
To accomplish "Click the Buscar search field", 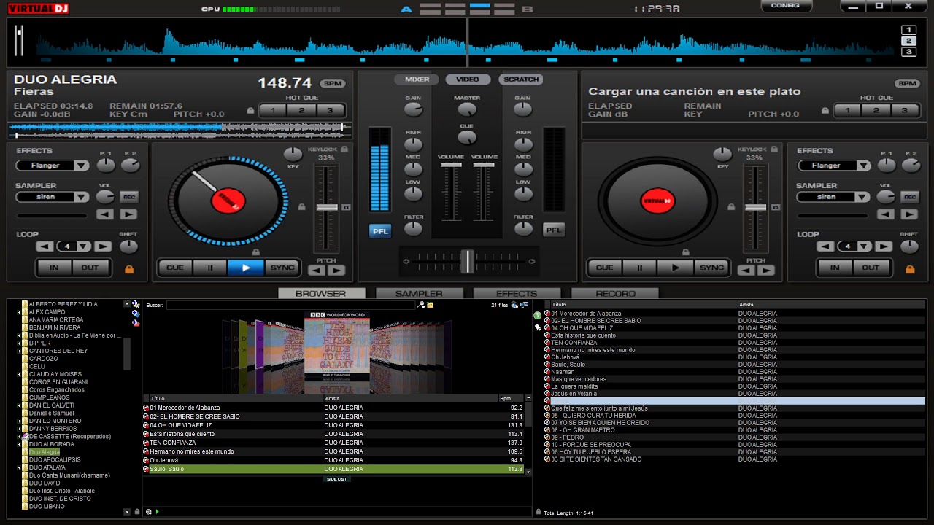I will point(291,305).
